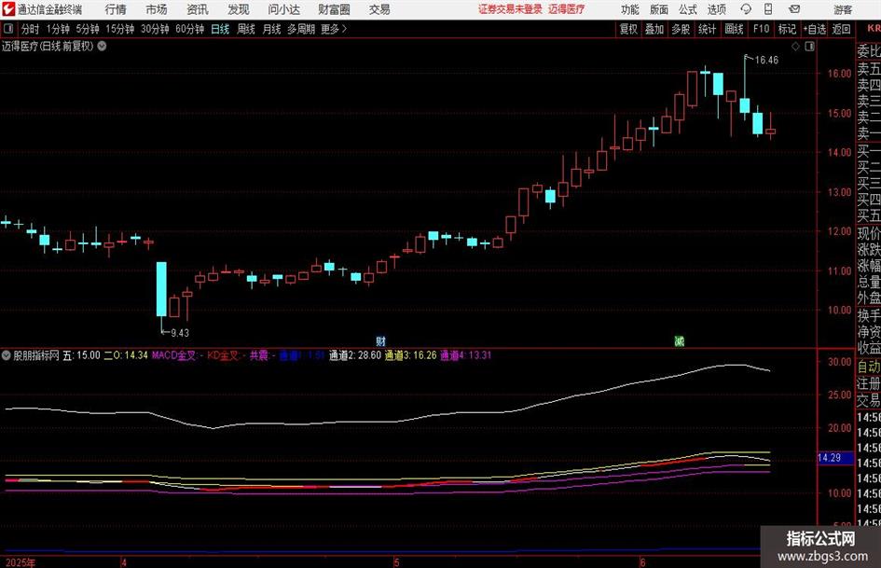Switch to 60分钟 chart period

[190, 29]
